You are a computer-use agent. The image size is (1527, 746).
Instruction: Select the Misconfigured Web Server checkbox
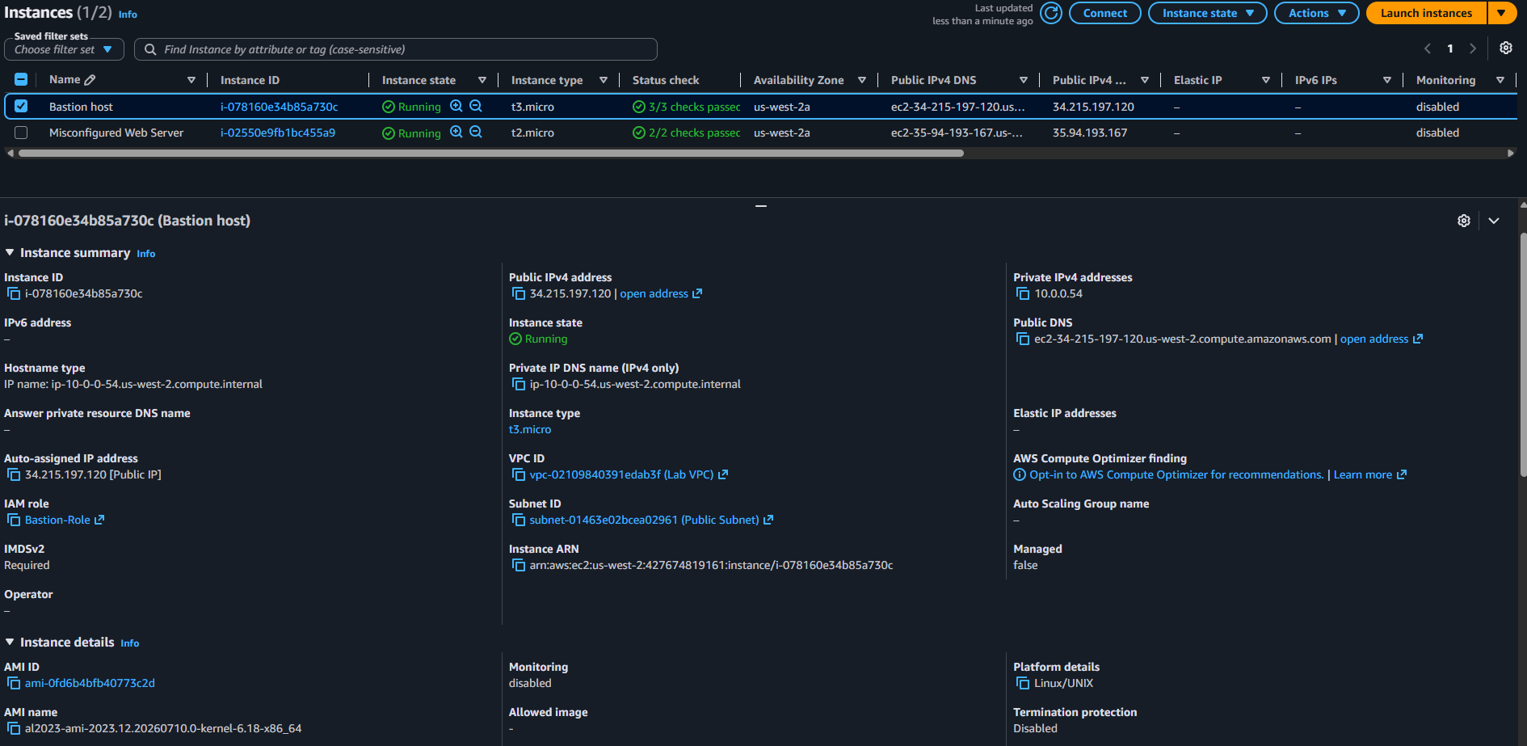click(21, 133)
